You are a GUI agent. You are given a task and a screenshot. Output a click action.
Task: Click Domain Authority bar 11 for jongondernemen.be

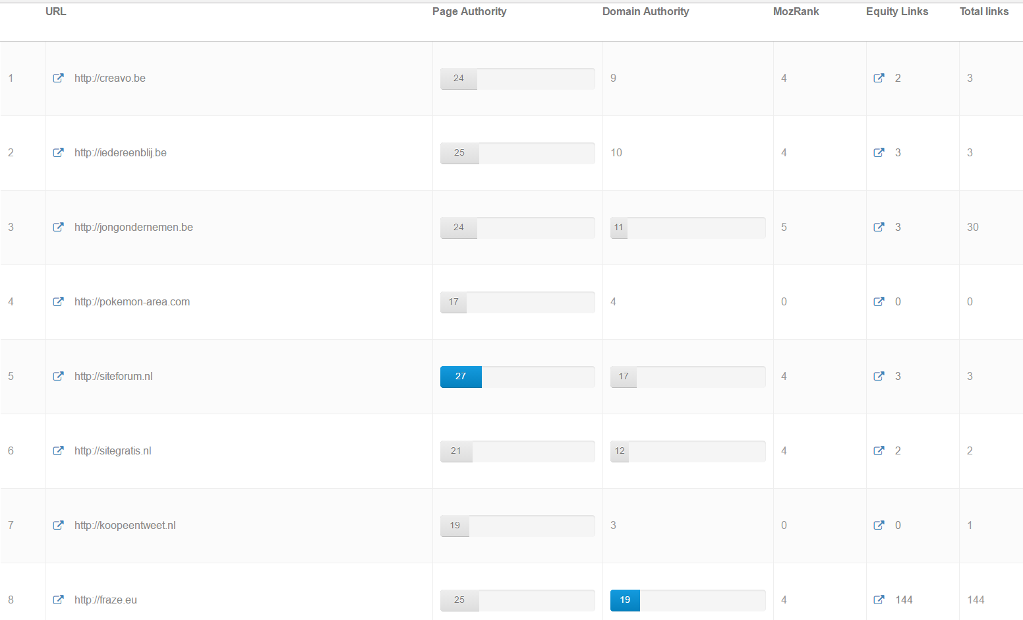point(619,228)
